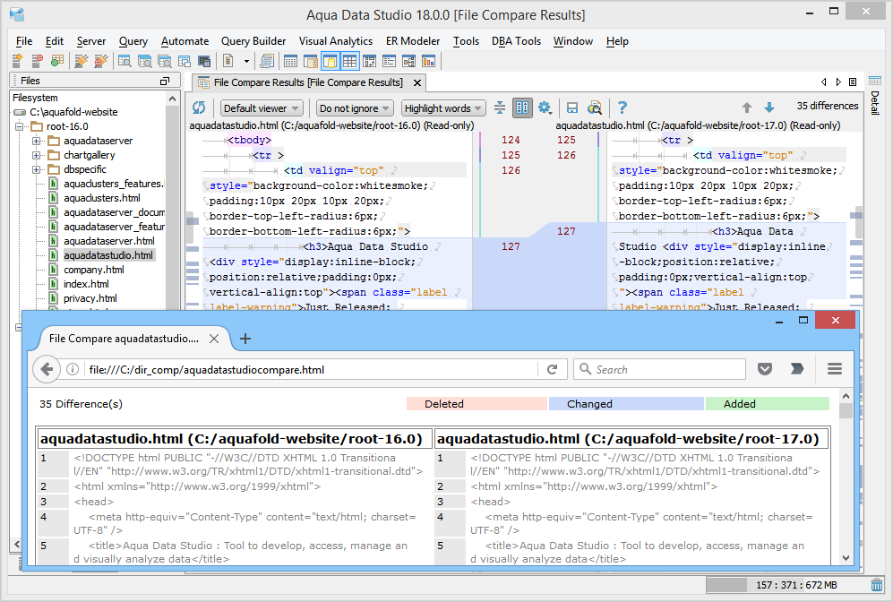
Task: Open the Do not ignore dropdown
Action: pos(354,107)
